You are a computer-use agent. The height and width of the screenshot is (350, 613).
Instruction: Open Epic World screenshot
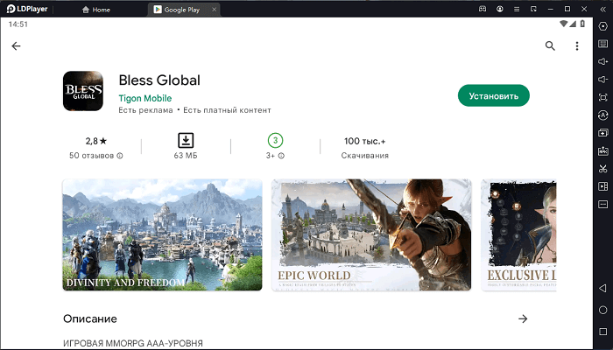[x=371, y=234]
